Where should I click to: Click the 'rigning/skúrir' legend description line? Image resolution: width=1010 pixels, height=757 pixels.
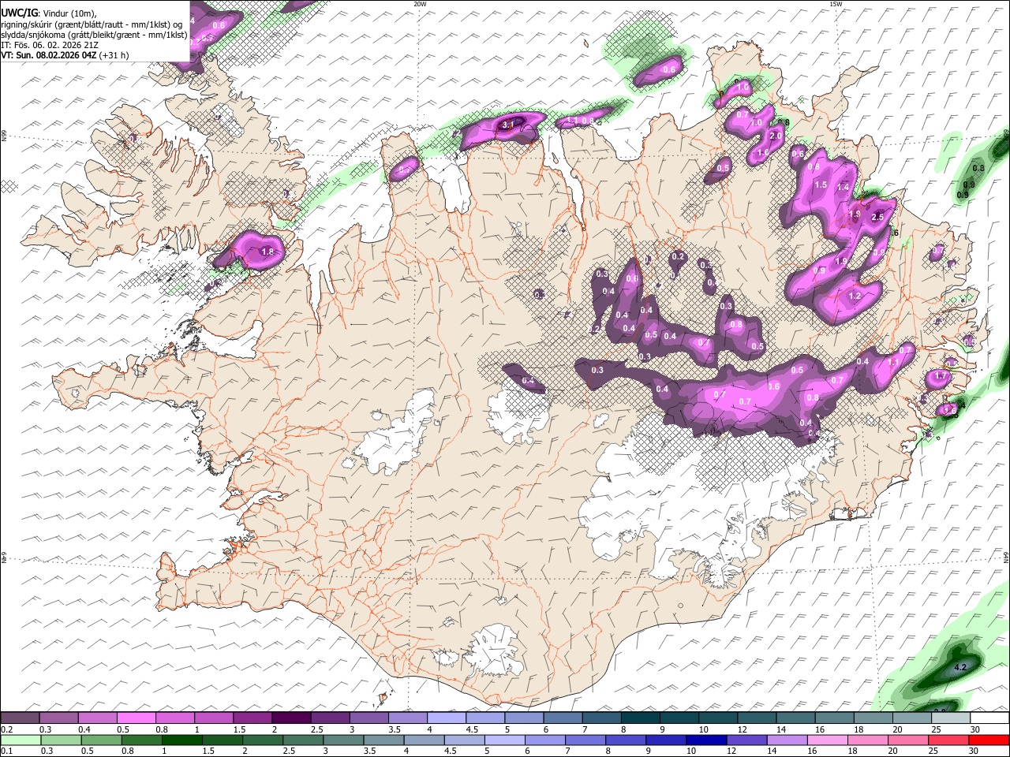click(92, 24)
